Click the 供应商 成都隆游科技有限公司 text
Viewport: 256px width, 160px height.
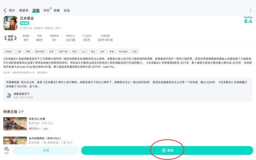[x=19, y=72]
